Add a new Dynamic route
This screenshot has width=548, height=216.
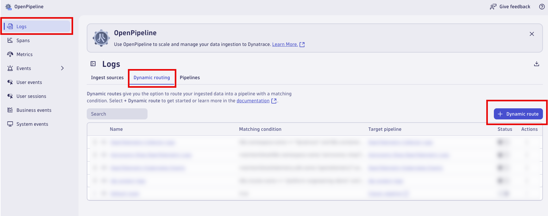tap(518, 114)
